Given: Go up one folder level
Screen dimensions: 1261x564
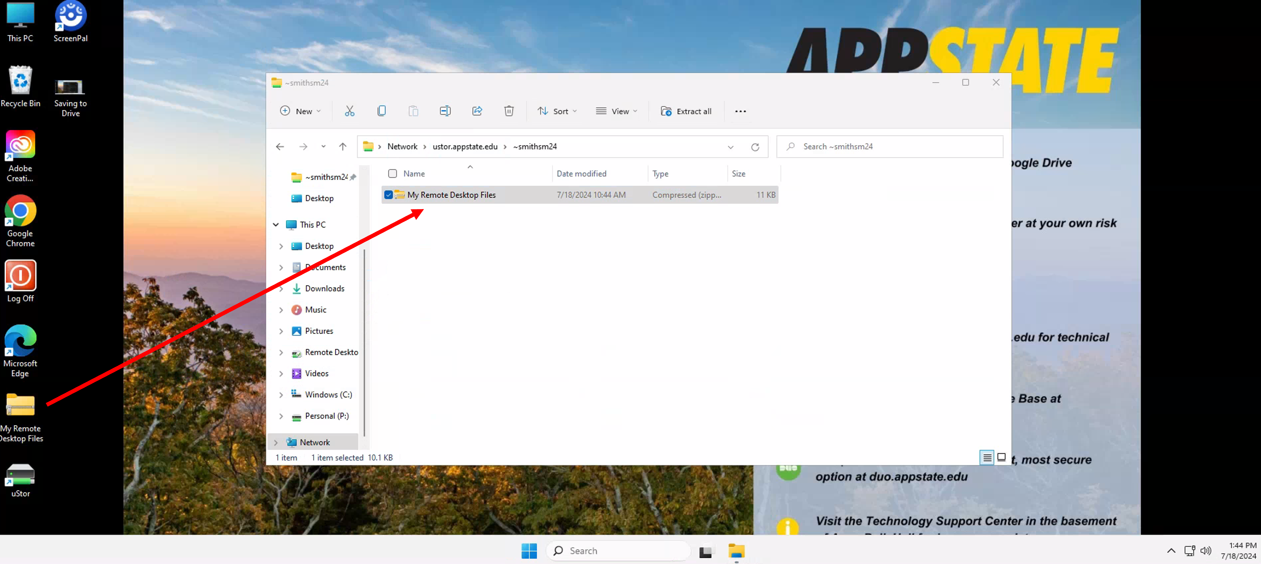Looking at the screenshot, I should click(343, 147).
